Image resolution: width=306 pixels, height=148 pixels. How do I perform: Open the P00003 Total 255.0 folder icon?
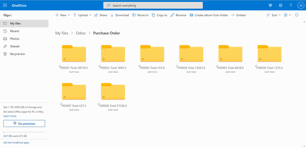[152, 53]
